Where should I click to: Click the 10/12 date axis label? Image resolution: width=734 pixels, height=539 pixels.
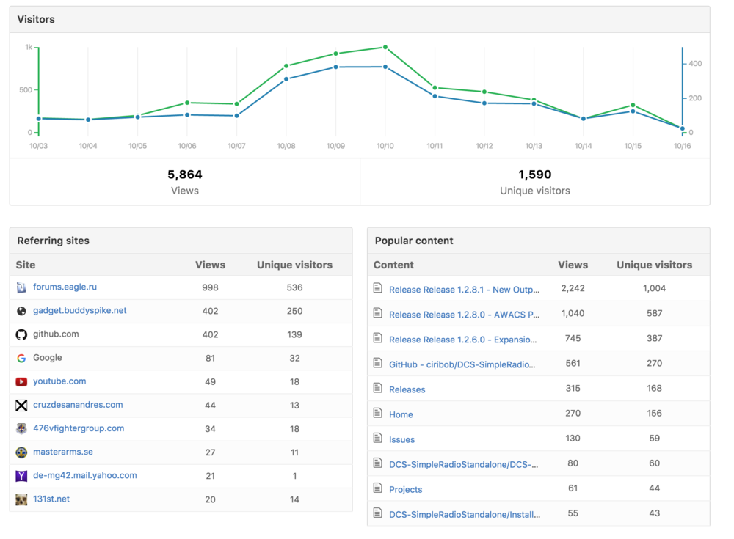484,146
